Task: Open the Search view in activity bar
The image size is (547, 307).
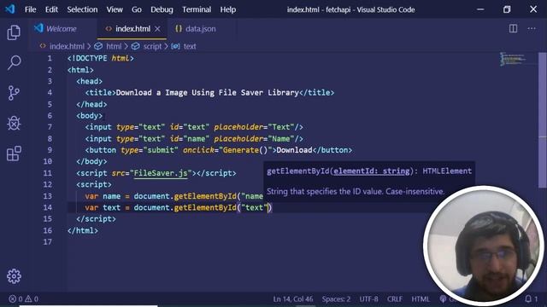Action: click(14, 62)
